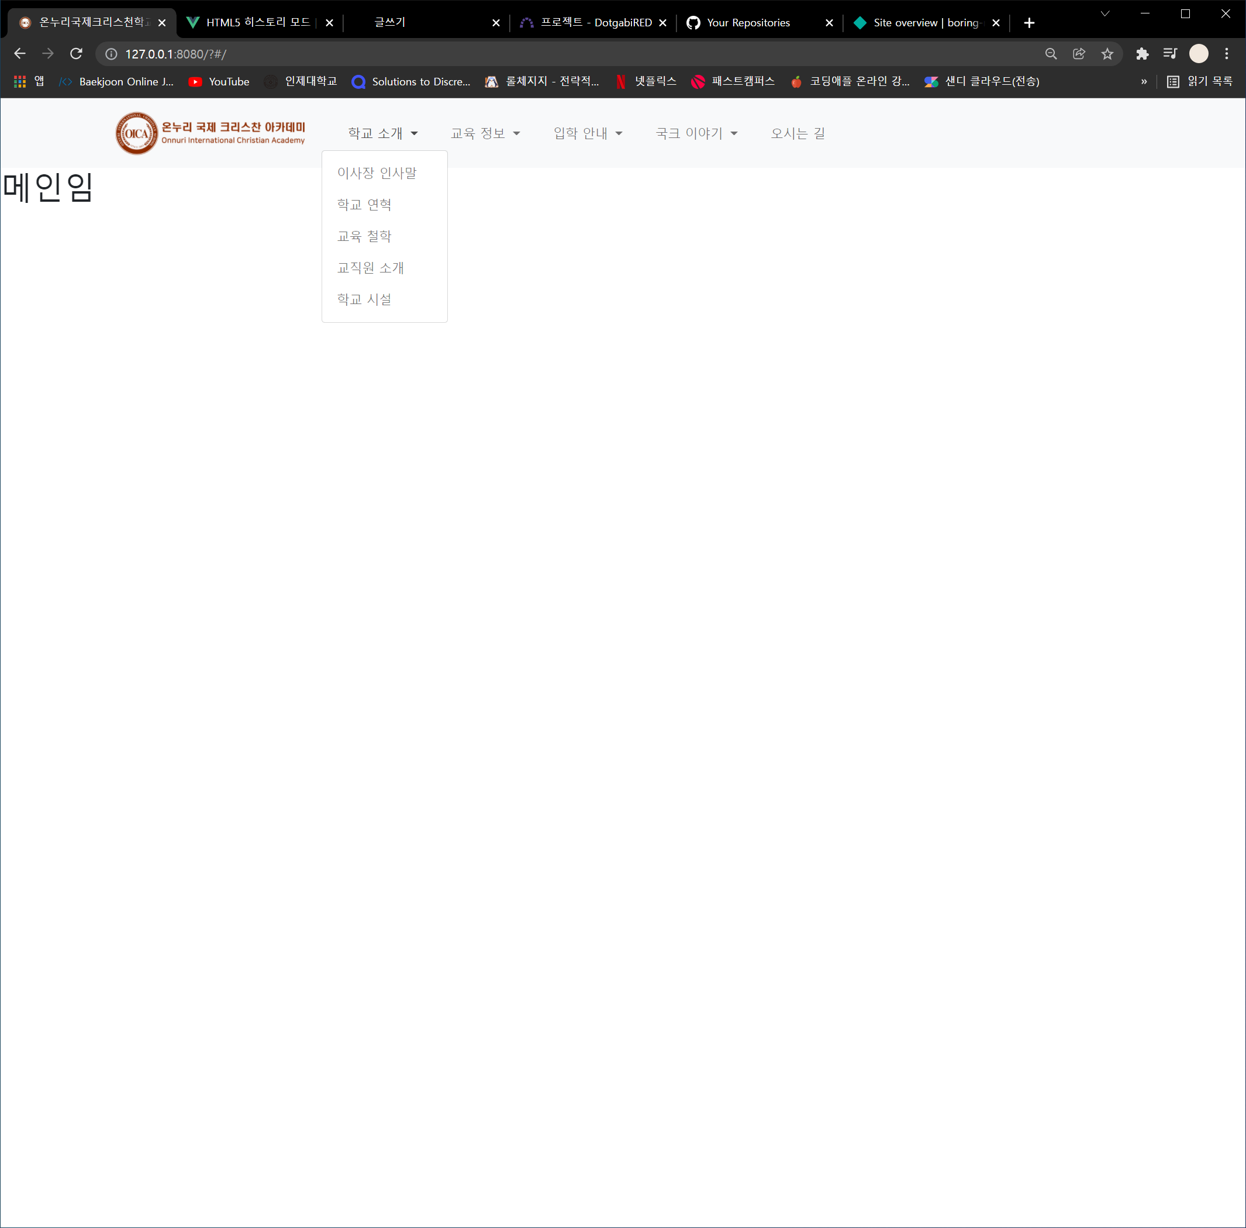Image resolution: width=1246 pixels, height=1228 pixels.
Task: Expand the 국크 이야기 dropdown
Action: (696, 133)
